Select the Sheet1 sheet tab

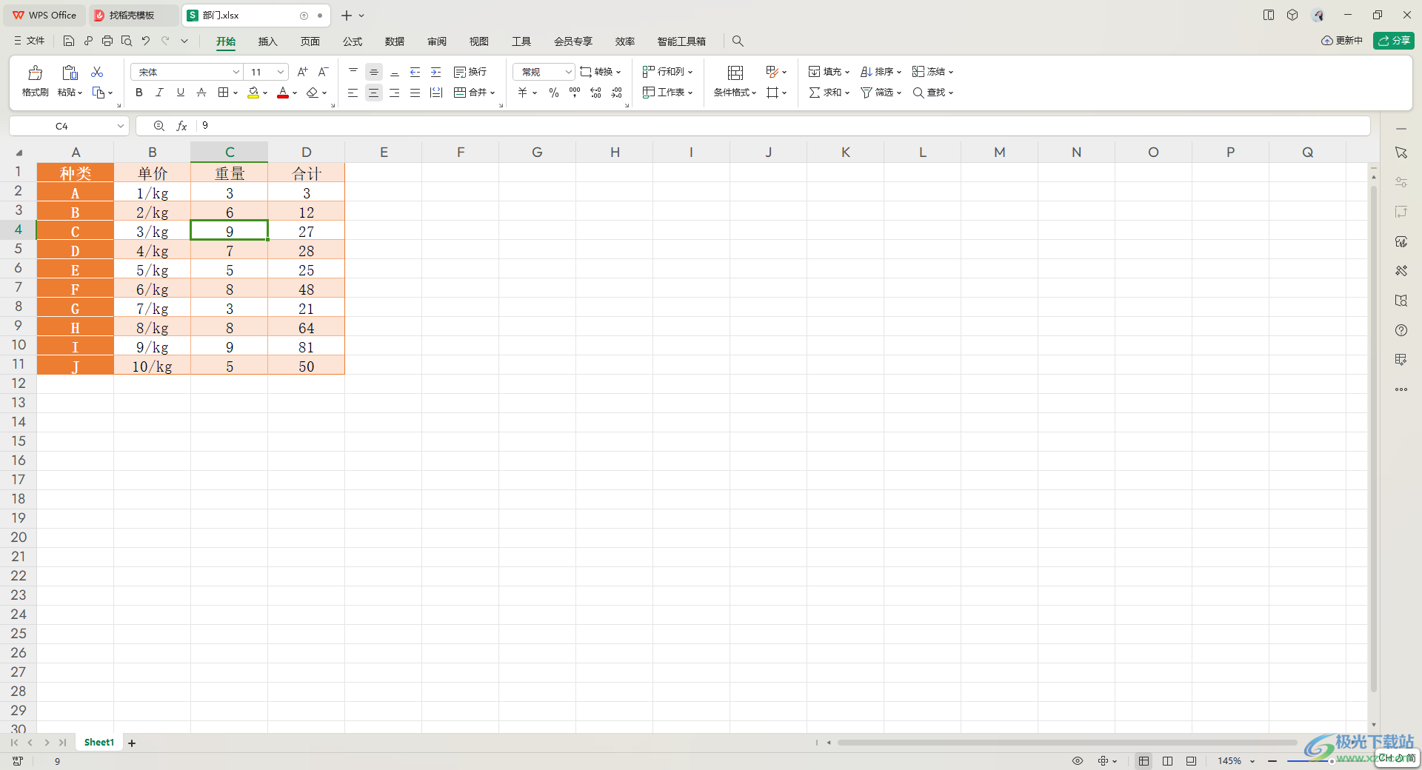click(x=99, y=743)
